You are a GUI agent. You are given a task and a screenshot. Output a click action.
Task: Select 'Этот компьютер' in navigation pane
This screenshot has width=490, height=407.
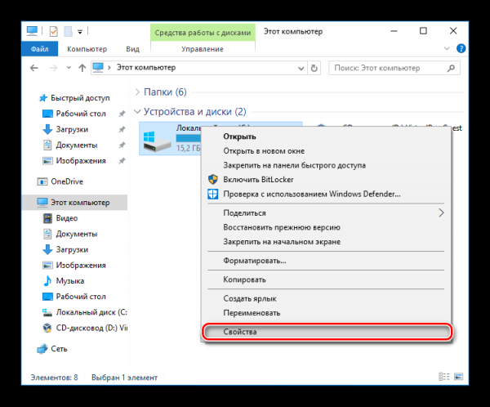[74, 203]
